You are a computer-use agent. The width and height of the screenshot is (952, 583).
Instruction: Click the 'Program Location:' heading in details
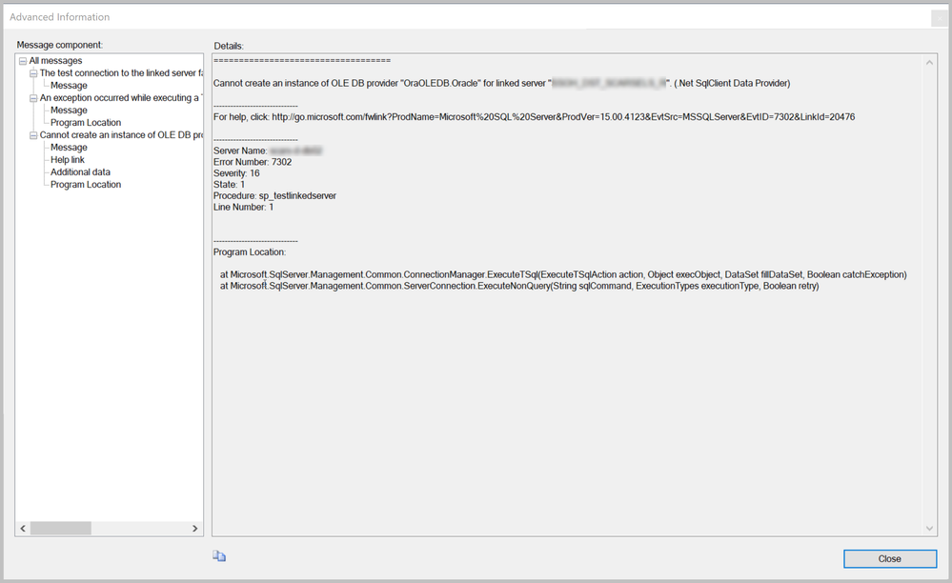click(249, 252)
